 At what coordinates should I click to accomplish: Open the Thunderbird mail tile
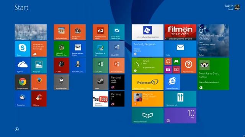coord(23,99)
